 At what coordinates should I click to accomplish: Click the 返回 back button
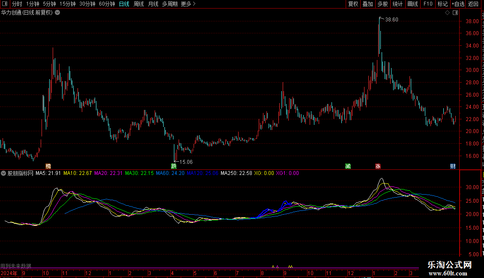tap(473, 4)
